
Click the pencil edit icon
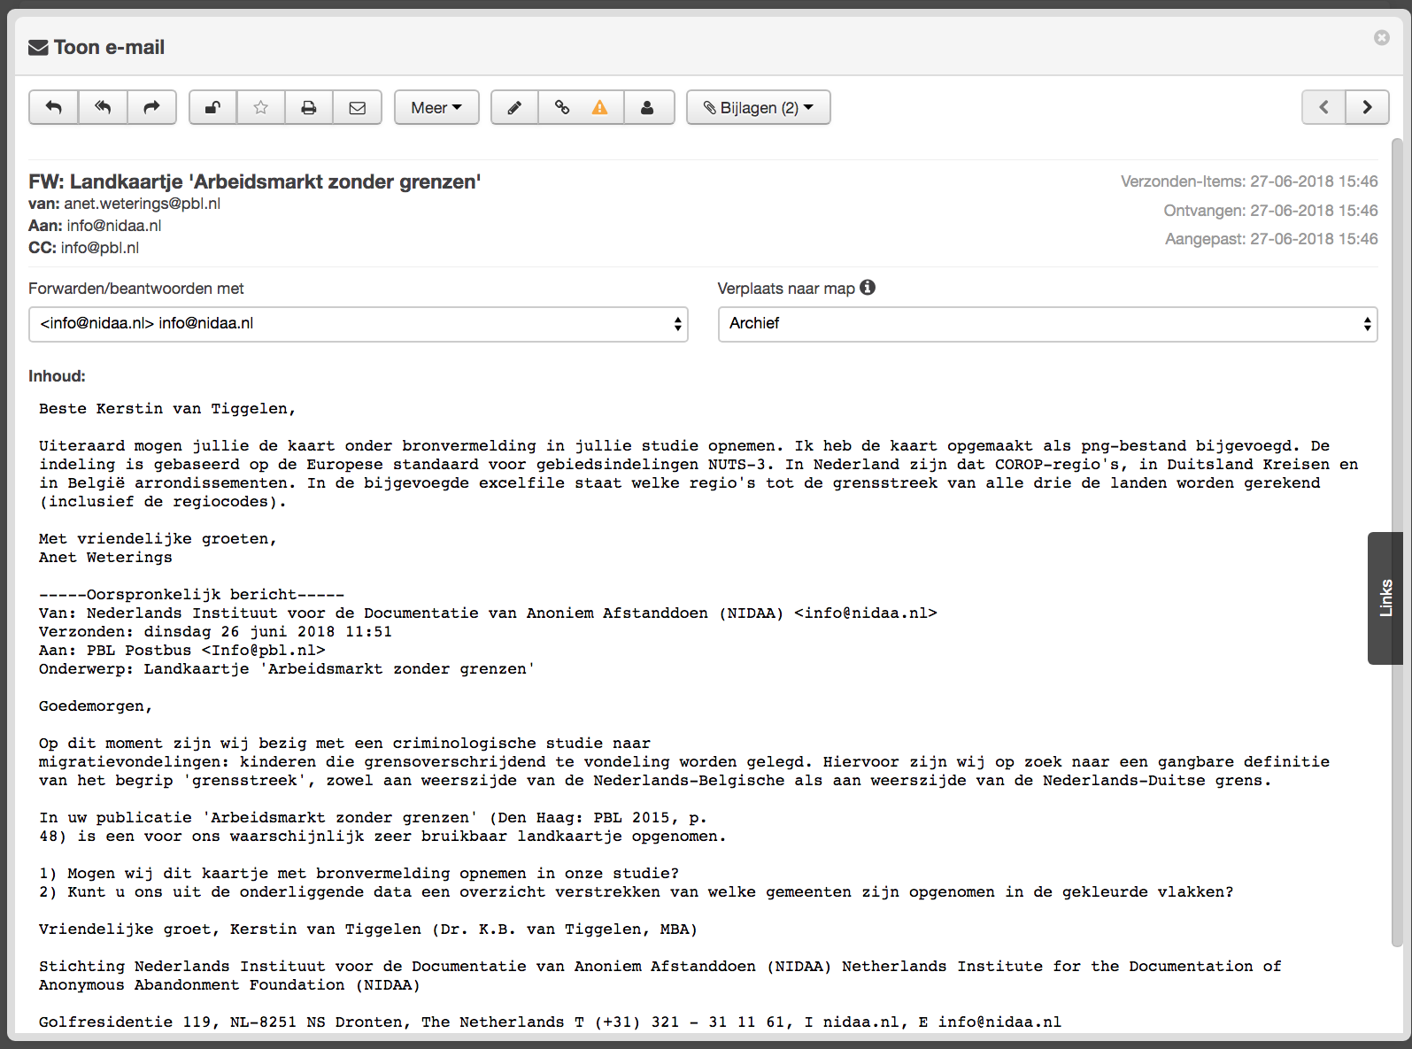pyautogui.click(x=514, y=107)
